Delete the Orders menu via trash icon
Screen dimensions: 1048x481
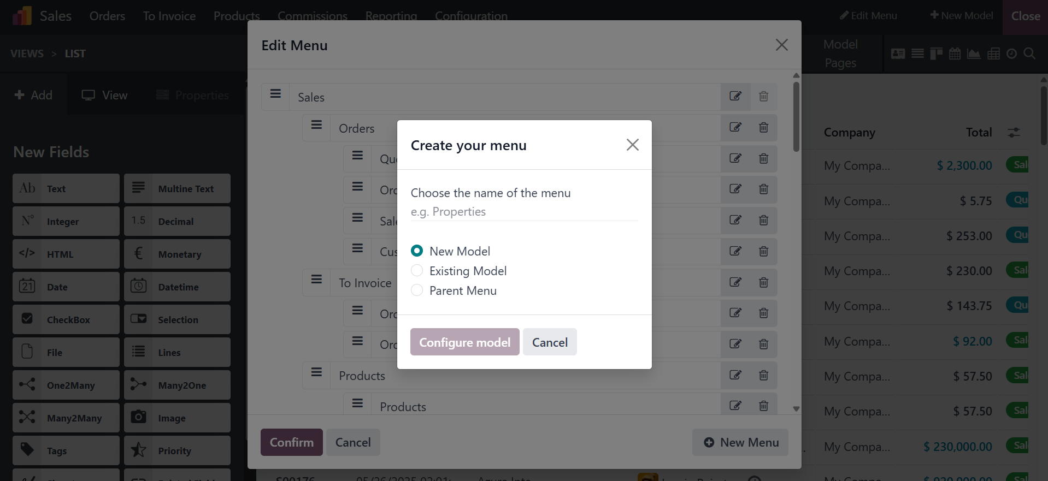coord(763,128)
